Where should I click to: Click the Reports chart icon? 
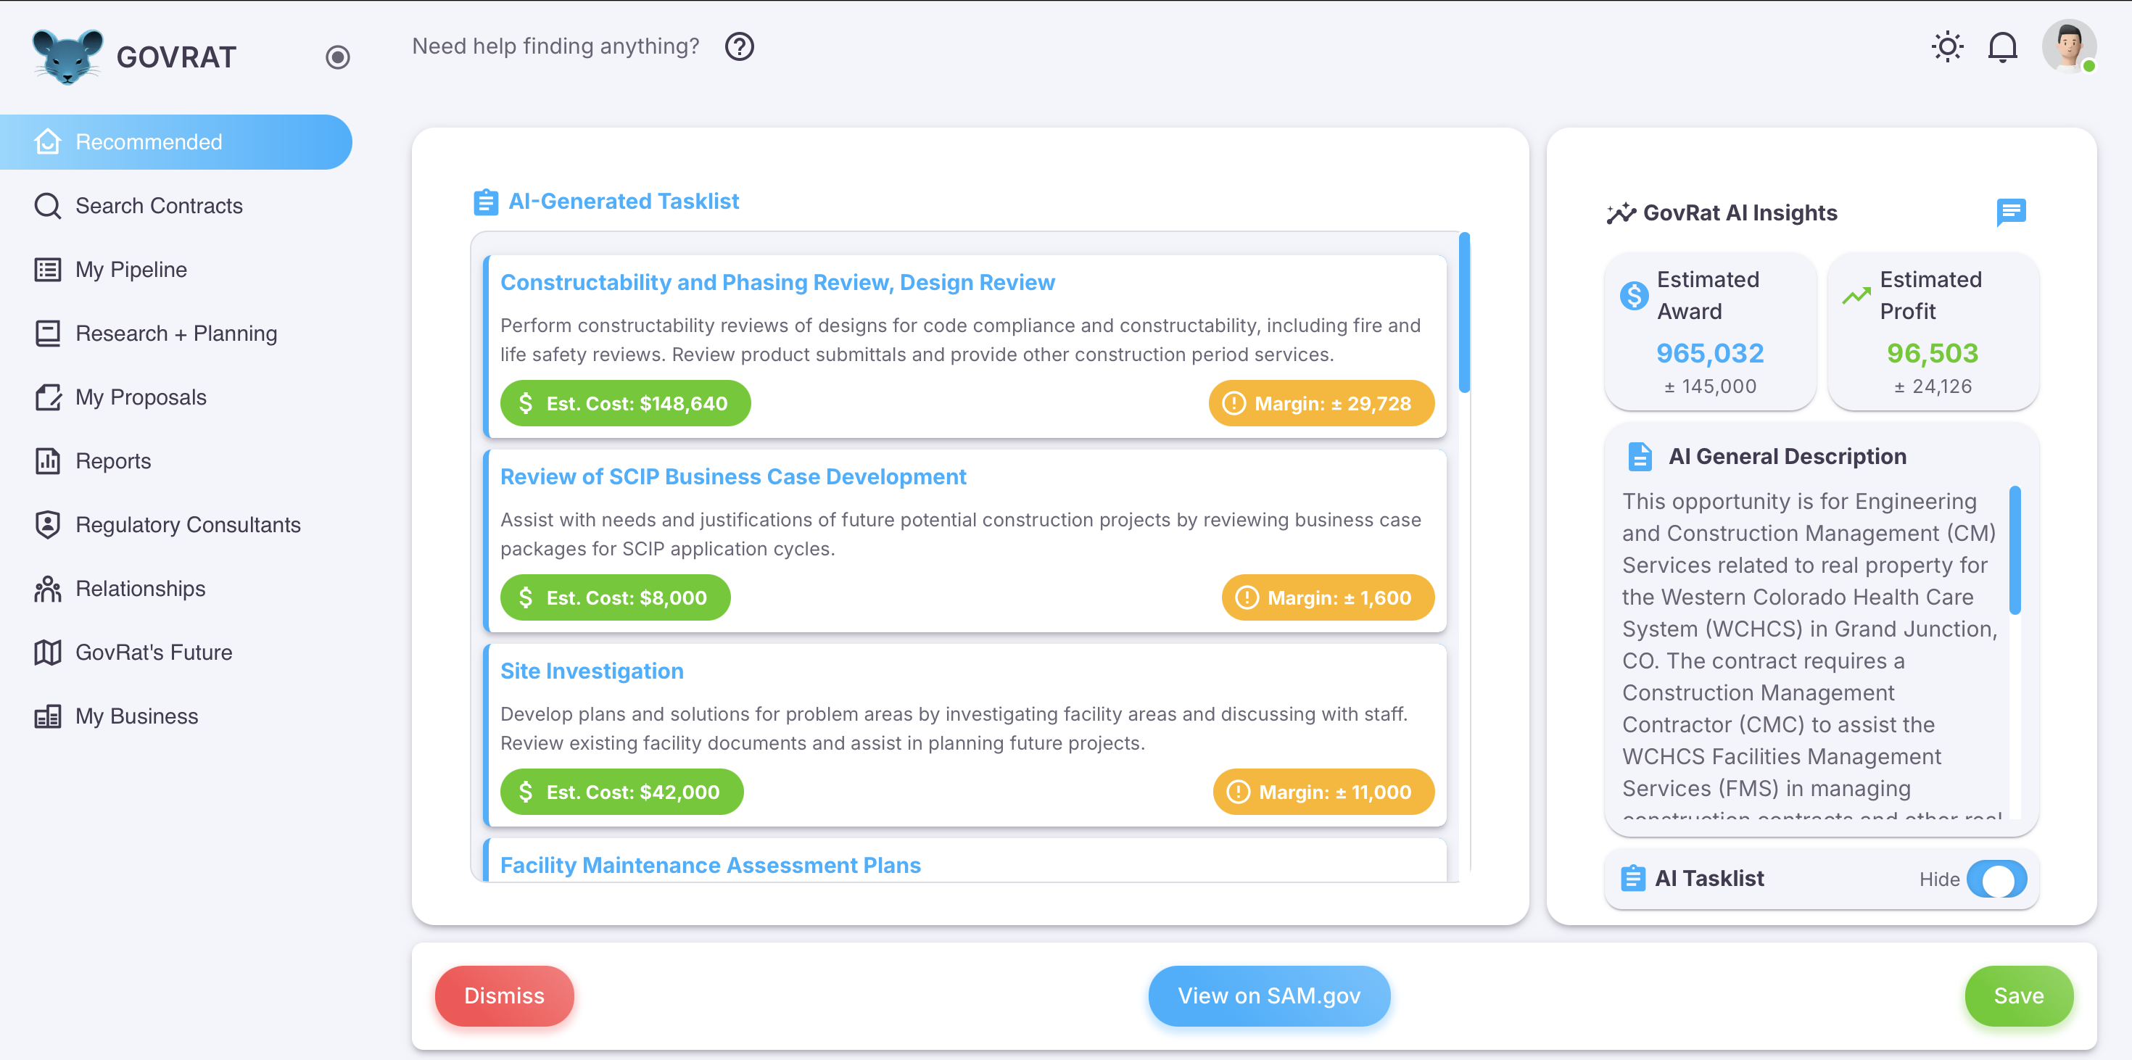click(47, 460)
